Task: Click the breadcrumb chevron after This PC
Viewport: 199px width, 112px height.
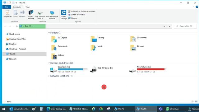Action: (33, 26)
